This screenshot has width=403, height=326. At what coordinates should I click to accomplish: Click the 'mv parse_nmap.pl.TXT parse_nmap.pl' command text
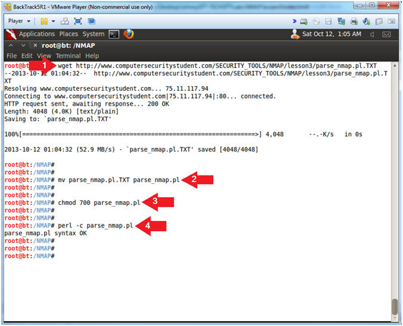118,180
